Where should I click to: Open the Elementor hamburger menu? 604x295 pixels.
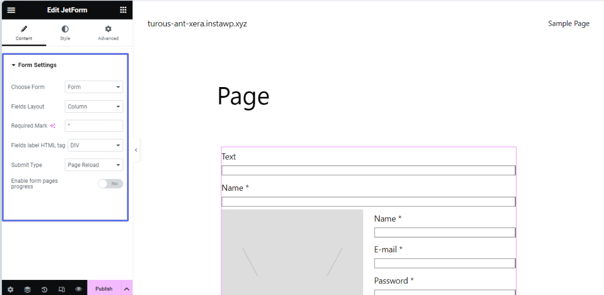[11, 10]
